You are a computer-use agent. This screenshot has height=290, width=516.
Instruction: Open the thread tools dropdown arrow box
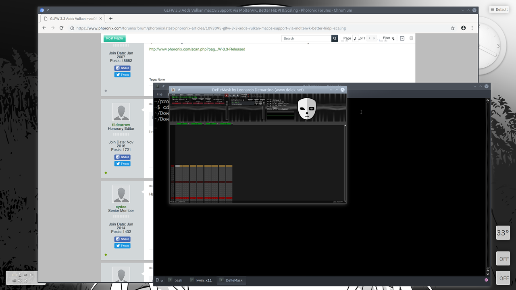402,38
